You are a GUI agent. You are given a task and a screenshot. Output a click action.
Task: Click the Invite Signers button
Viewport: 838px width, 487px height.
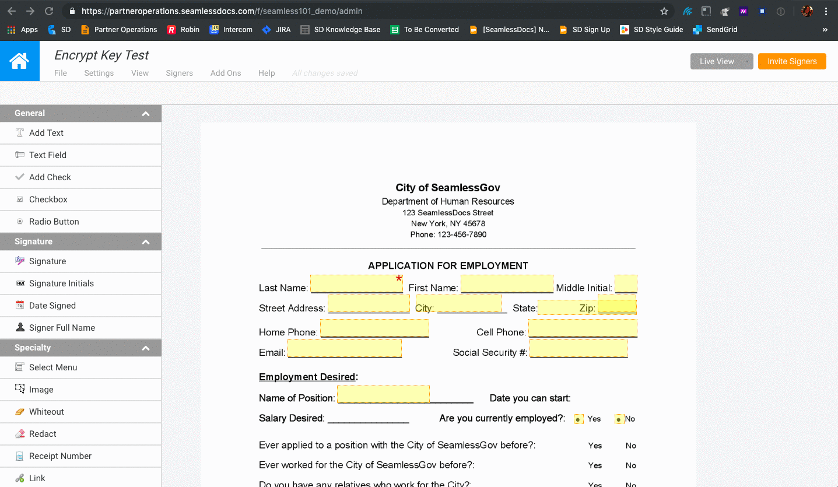pos(792,61)
